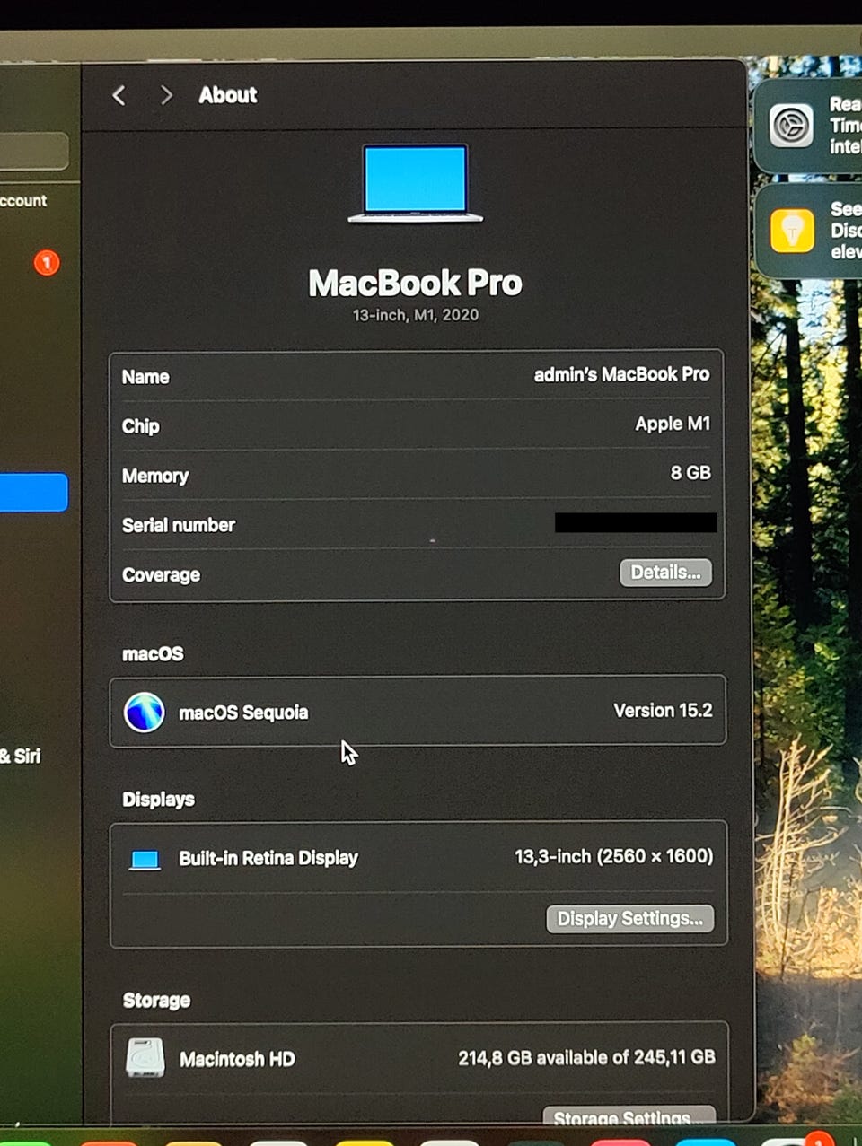
Task: Click the MacBook Pro title
Action: (415, 284)
